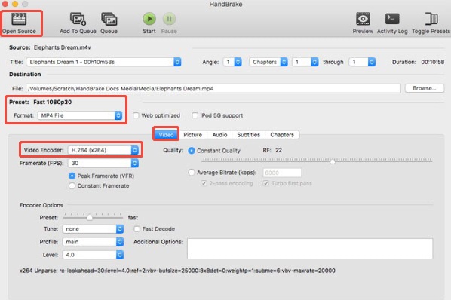451x300 pixels.
Task: Open the Queue window icon
Action: (109, 19)
